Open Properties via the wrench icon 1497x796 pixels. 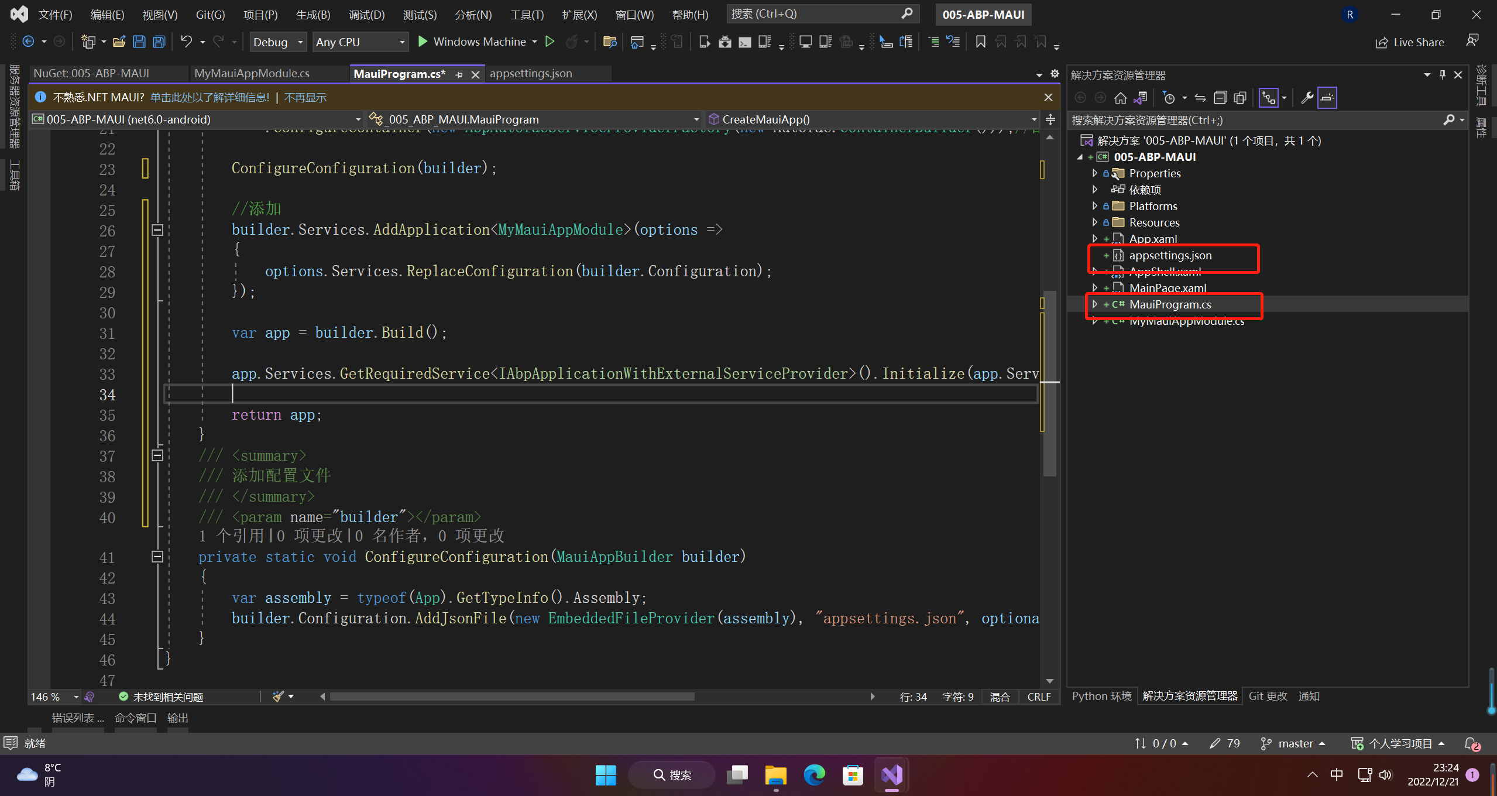coord(1307,98)
